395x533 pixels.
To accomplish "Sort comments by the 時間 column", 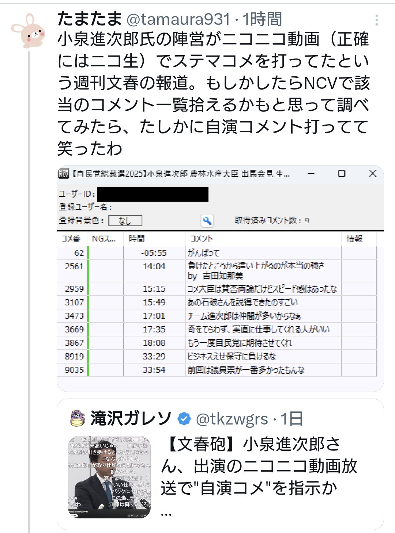I will (137, 239).
